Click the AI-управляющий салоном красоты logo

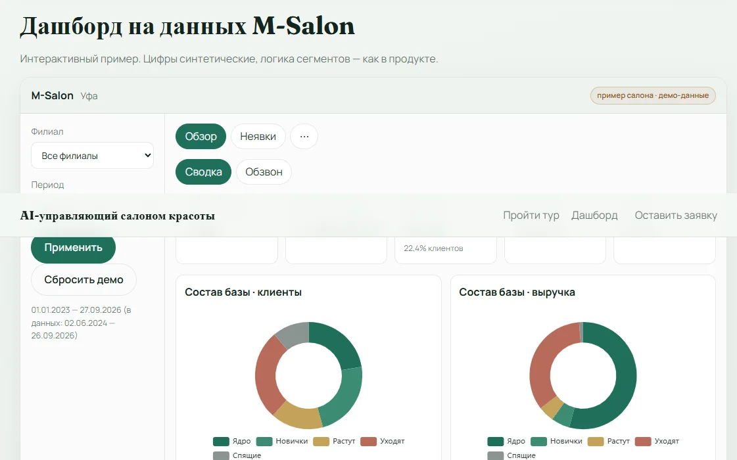[x=118, y=216]
